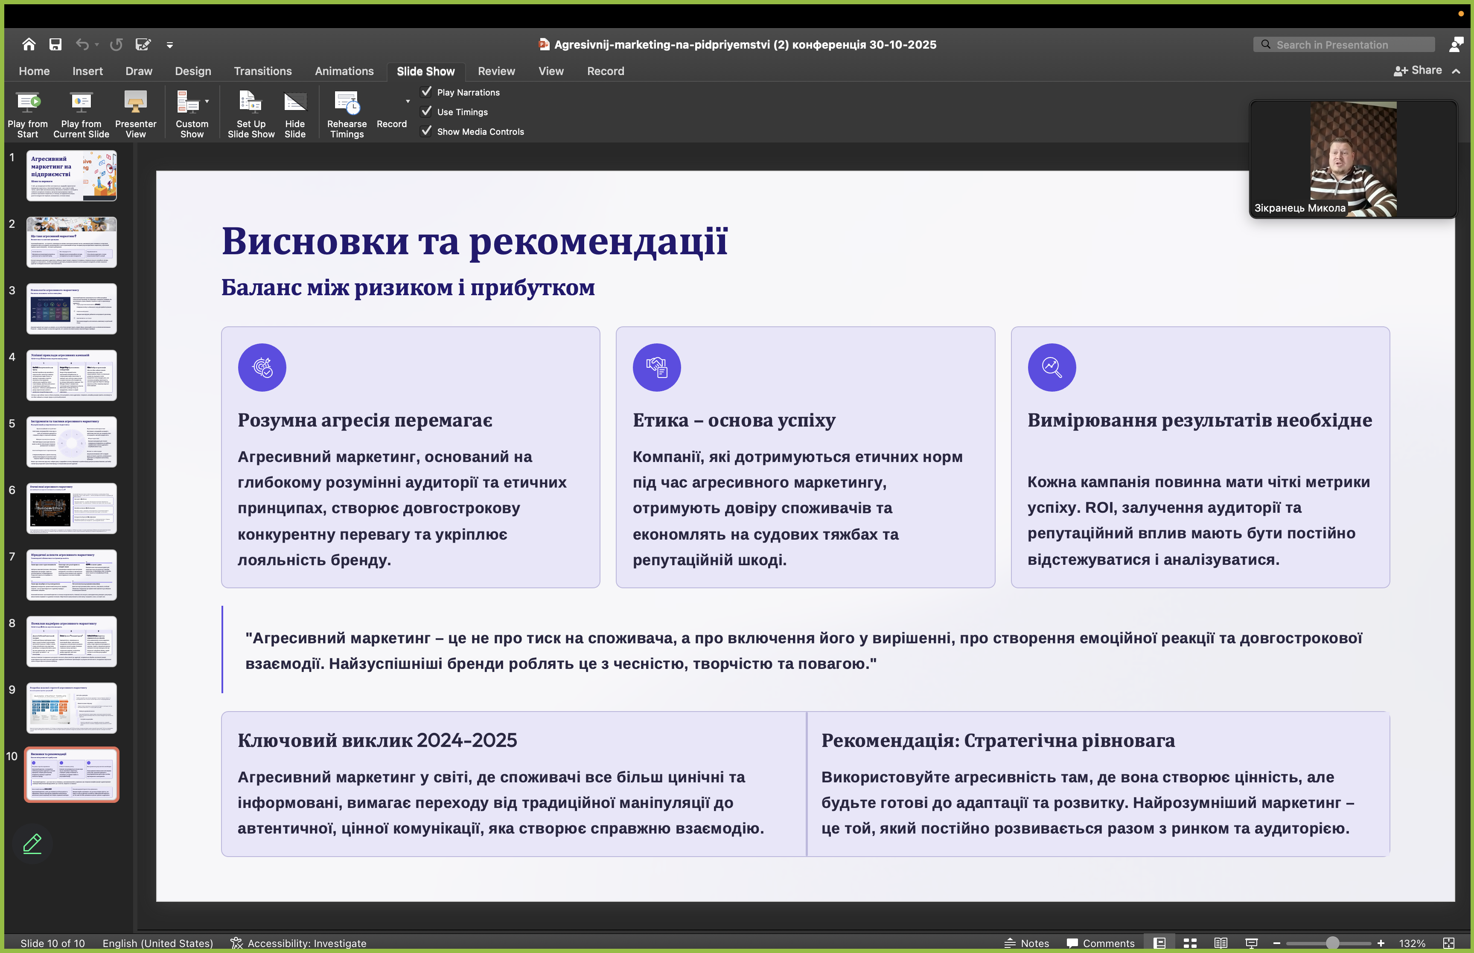The width and height of the screenshot is (1474, 953).
Task: Open Set Up Slide Show
Action: point(251,102)
